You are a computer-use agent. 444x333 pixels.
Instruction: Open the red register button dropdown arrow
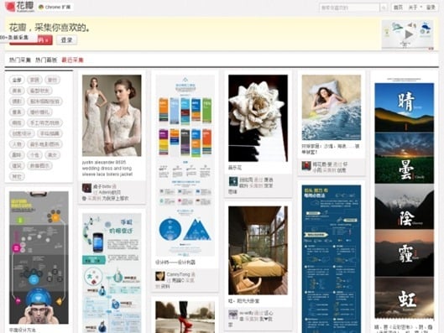point(47,40)
